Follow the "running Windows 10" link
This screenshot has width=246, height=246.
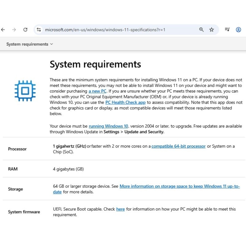point(108,126)
